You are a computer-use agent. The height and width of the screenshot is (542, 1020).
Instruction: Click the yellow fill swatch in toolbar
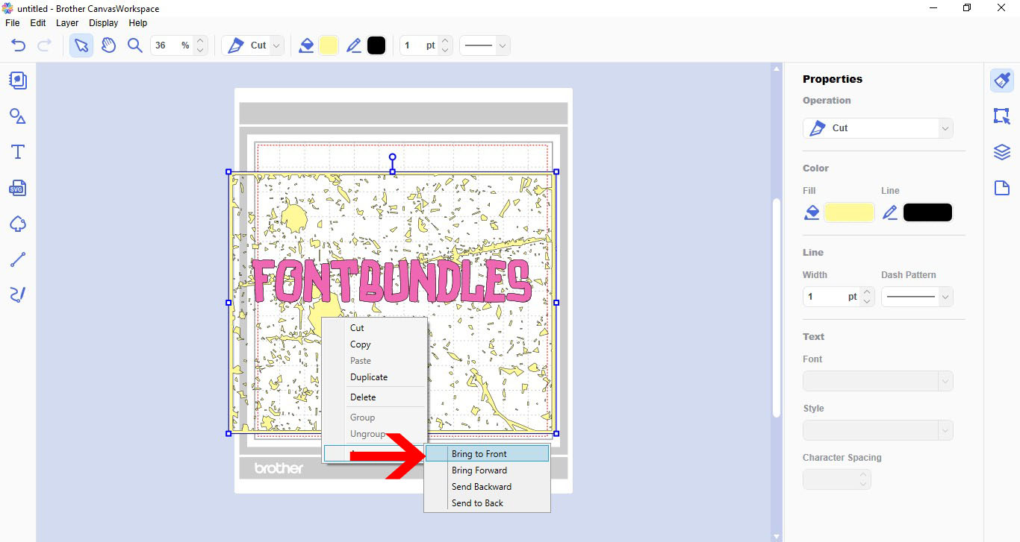(x=329, y=45)
